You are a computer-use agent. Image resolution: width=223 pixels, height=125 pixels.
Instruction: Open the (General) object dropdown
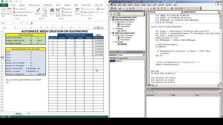point(182,12)
